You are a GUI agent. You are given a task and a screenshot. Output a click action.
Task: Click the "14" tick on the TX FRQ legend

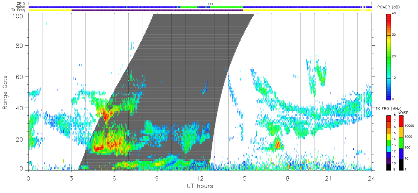pyautogui.click(x=394, y=139)
